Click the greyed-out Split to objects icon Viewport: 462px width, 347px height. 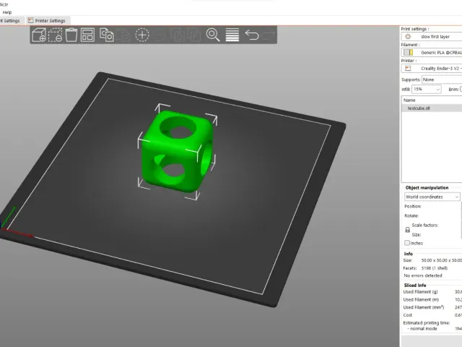[178, 35]
